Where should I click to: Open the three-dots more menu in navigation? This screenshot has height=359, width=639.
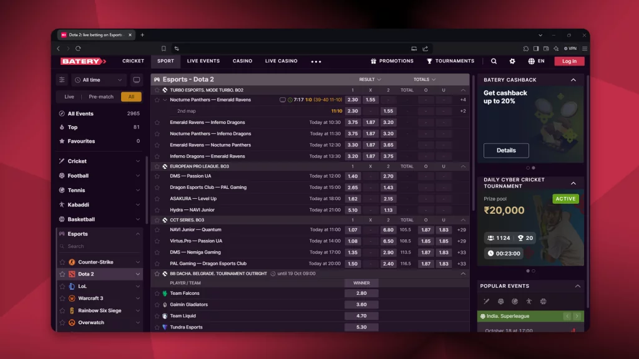tap(316, 62)
